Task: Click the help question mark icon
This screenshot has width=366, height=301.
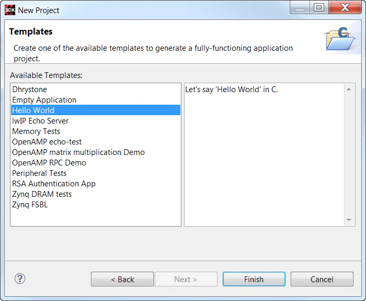Action: (x=20, y=278)
